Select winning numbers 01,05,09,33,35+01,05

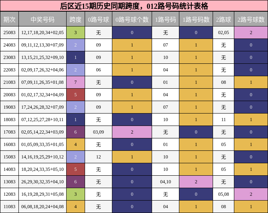click(43, 144)
